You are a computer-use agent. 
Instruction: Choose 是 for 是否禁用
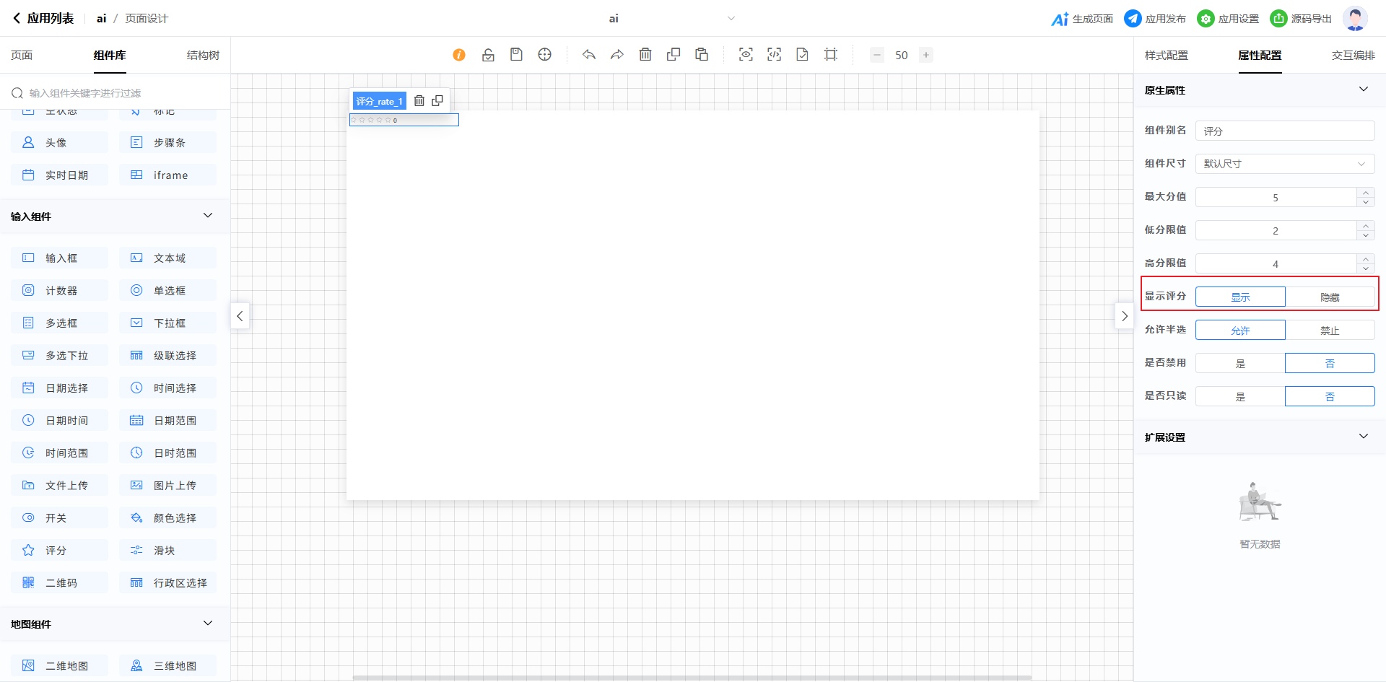coord(1240,364)
